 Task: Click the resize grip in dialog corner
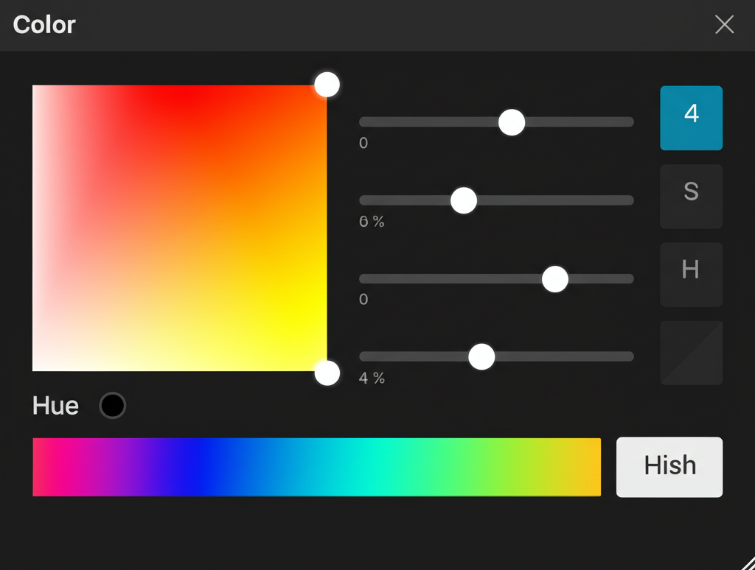click(748, 563)
